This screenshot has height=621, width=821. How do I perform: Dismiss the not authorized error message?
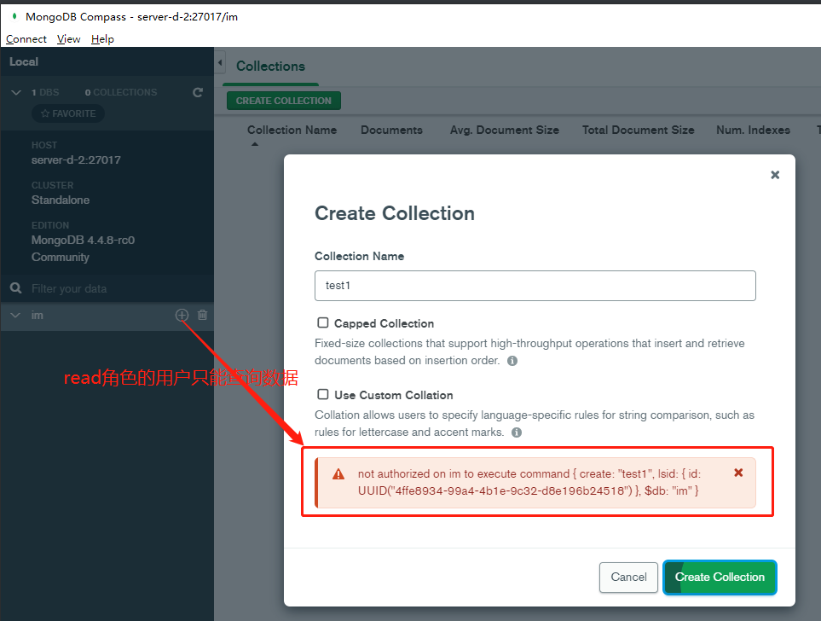738,472
